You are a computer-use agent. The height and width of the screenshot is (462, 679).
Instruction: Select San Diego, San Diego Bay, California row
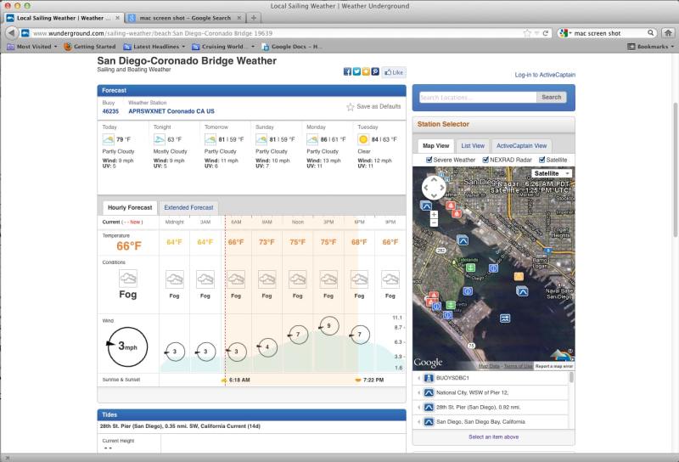pos(491,422)
